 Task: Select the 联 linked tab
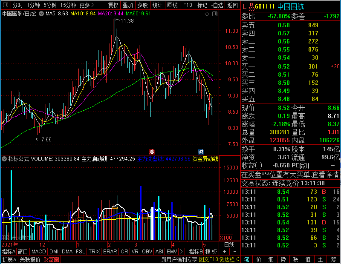pyautogui.click(x=295, y=259)
